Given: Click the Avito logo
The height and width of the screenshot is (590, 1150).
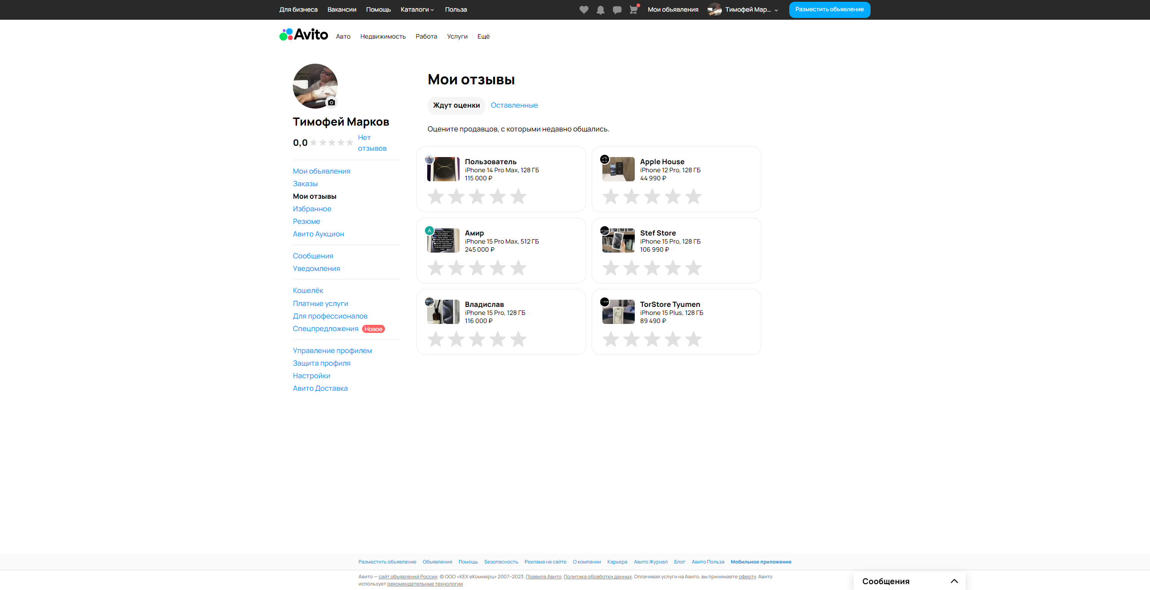Looking at the screenshot, I should [x=304, y=35].
